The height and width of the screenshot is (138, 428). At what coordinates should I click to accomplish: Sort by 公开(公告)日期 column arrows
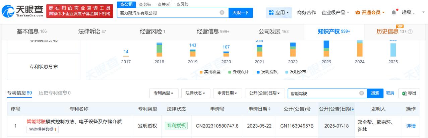[353, 109]
